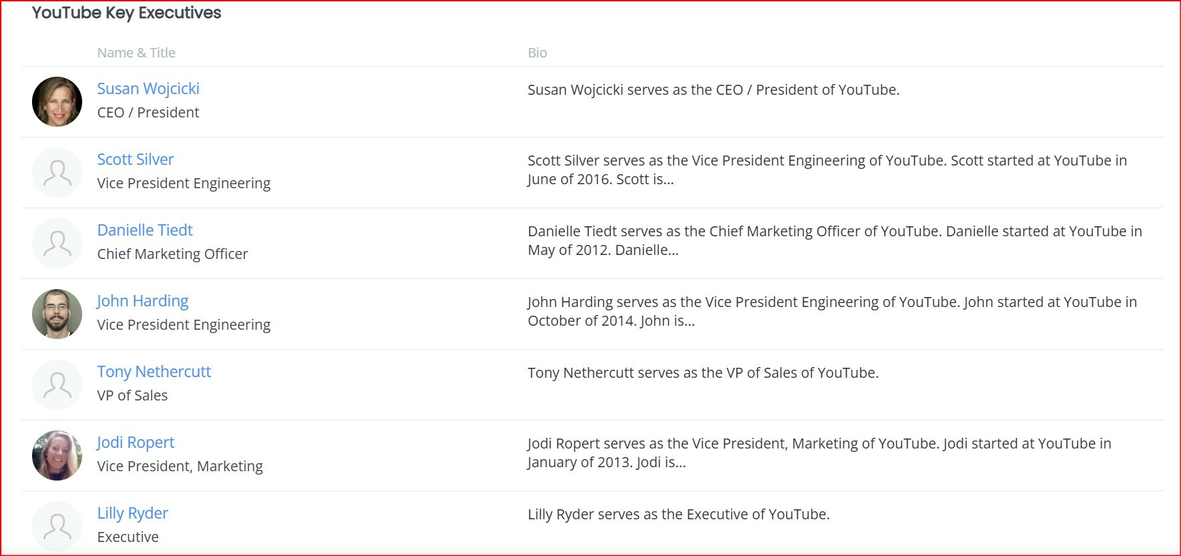
Task: Click Scott Silver's truncated bio text
Action: [827, 170]
